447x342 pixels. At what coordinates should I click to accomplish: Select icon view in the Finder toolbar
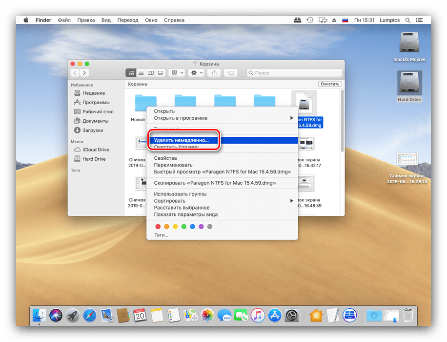coord(131,73)
